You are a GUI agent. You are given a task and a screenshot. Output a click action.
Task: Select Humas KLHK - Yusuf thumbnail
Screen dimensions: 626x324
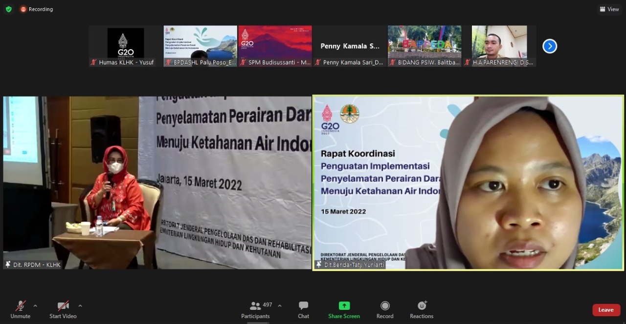[125, 46]
